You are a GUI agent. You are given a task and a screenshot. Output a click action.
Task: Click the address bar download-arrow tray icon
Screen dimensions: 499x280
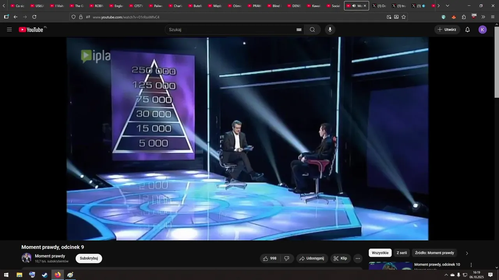396,17
